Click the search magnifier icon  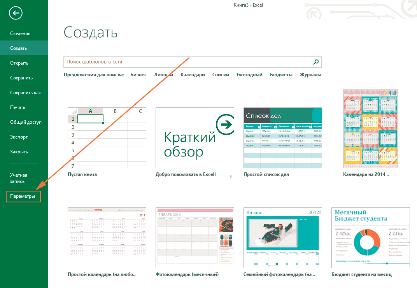(316, 62)
